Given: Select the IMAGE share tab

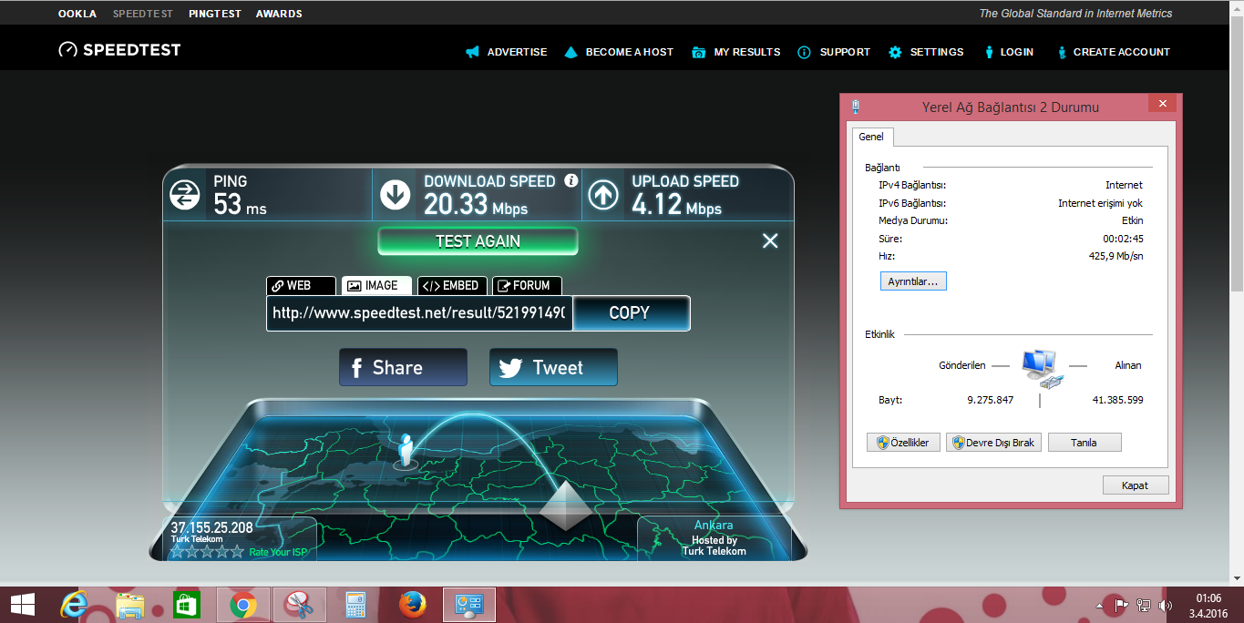Looking at the screenshot, I should [376, 286].
